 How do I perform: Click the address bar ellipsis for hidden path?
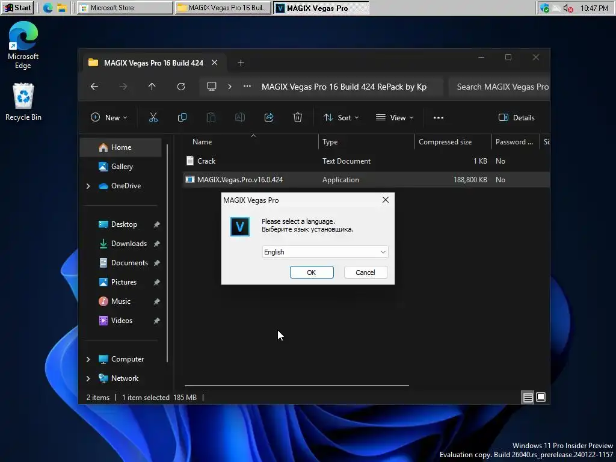coord(247,87)
